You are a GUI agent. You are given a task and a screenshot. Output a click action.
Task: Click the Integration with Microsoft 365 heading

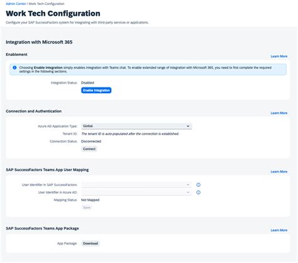coord(39,42)
